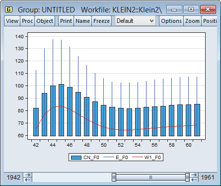The image size is (221, 186).
Task: Click the end-date arrows icon beside 1961
Action: pyautogui.click(x=194, y=178)
